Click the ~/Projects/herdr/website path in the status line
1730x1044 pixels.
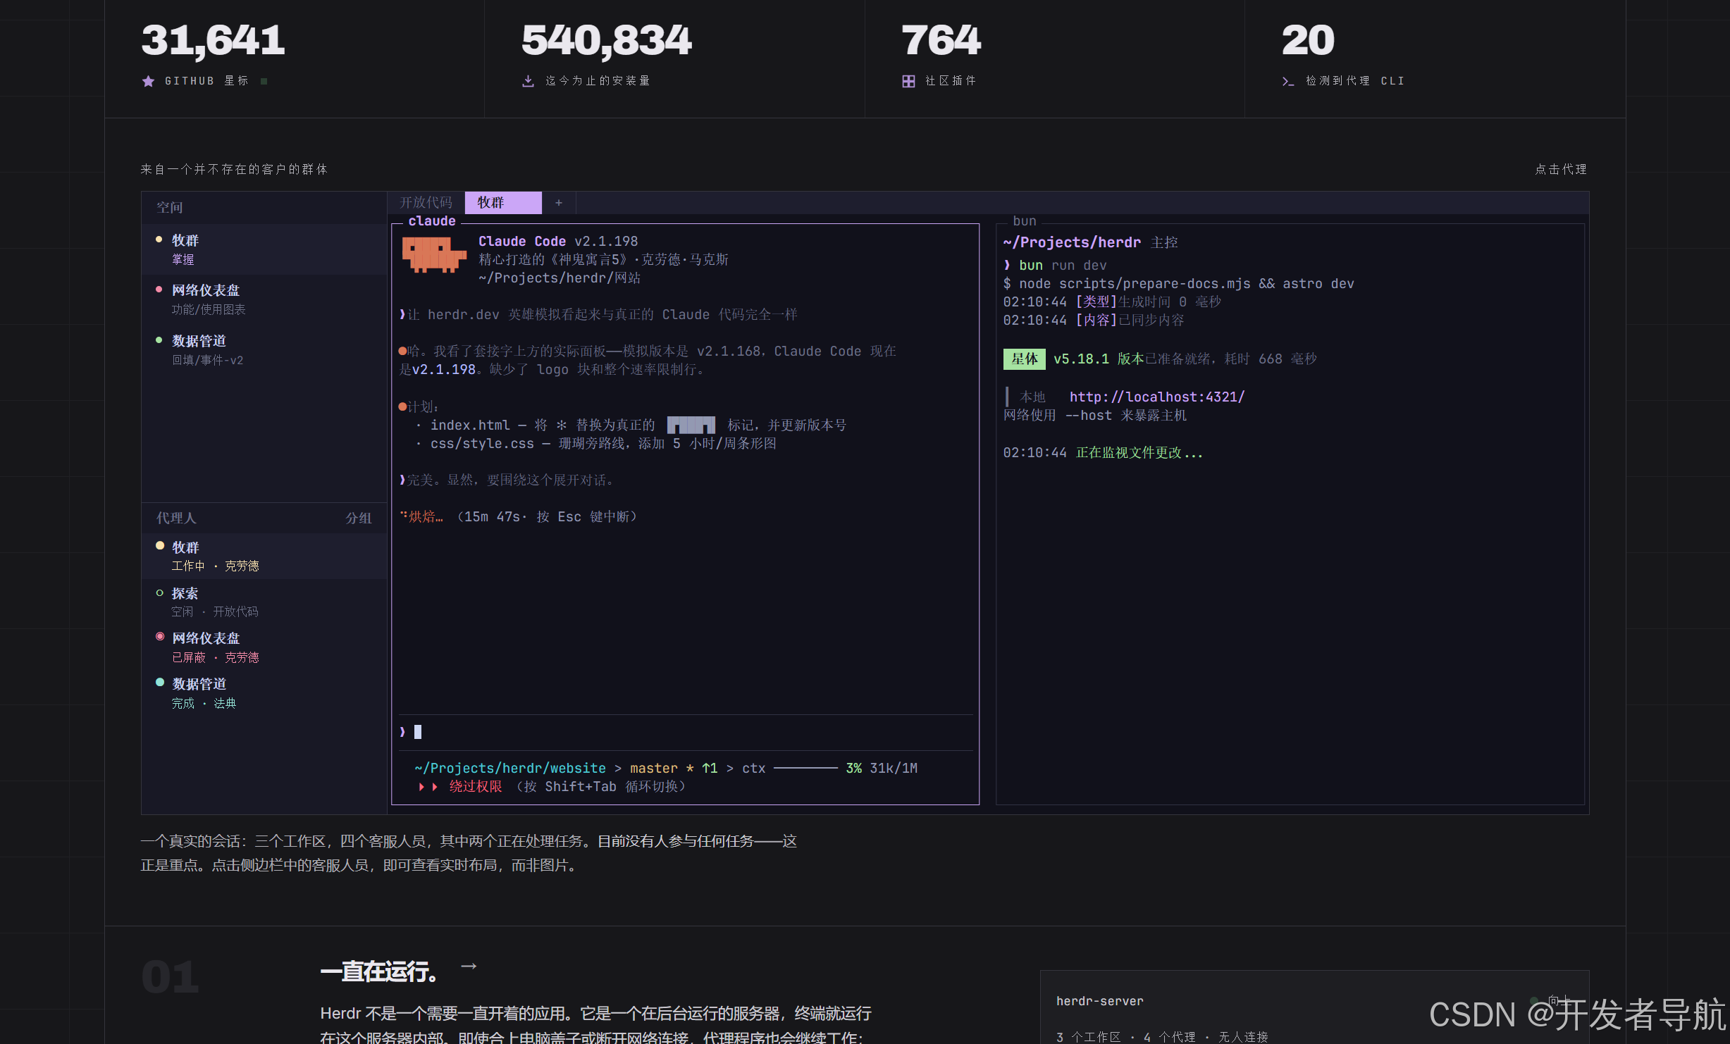point(510,769)
